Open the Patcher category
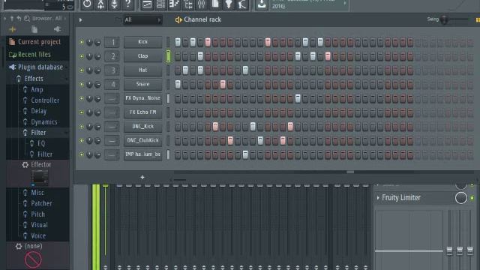This screenshot has height=270, width=480. coord(42,203)
